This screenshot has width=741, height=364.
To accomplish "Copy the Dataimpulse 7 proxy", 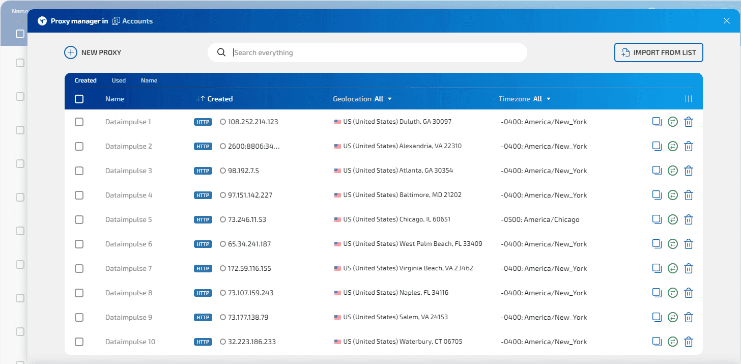I will (x=657, y=268).
